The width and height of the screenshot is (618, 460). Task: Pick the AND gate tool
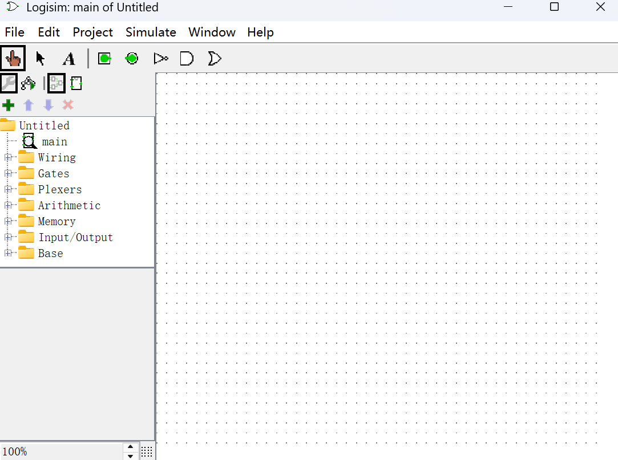[x=187, y=58]
